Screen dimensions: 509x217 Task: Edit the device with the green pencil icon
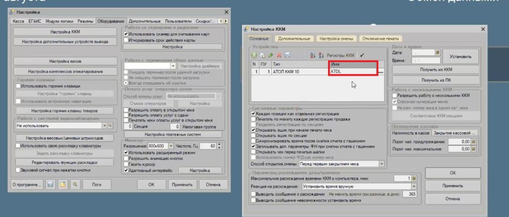click(x=270, y=55)
